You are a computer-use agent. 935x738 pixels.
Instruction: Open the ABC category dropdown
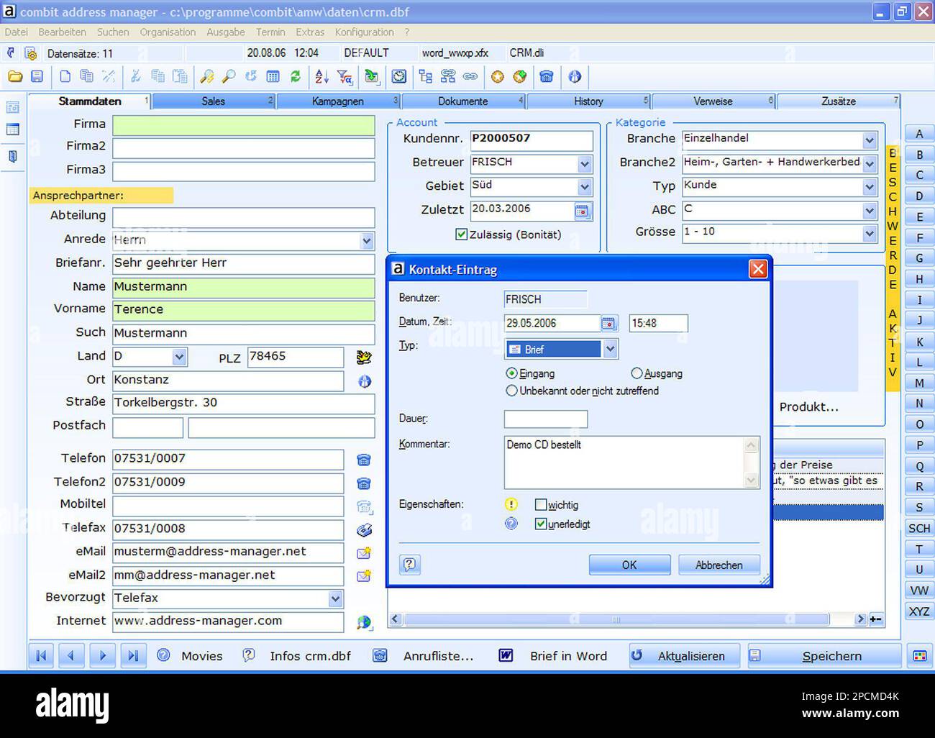[870, 211]
